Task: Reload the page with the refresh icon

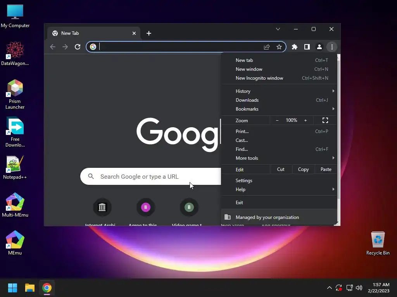Action: tap(78, 47)
